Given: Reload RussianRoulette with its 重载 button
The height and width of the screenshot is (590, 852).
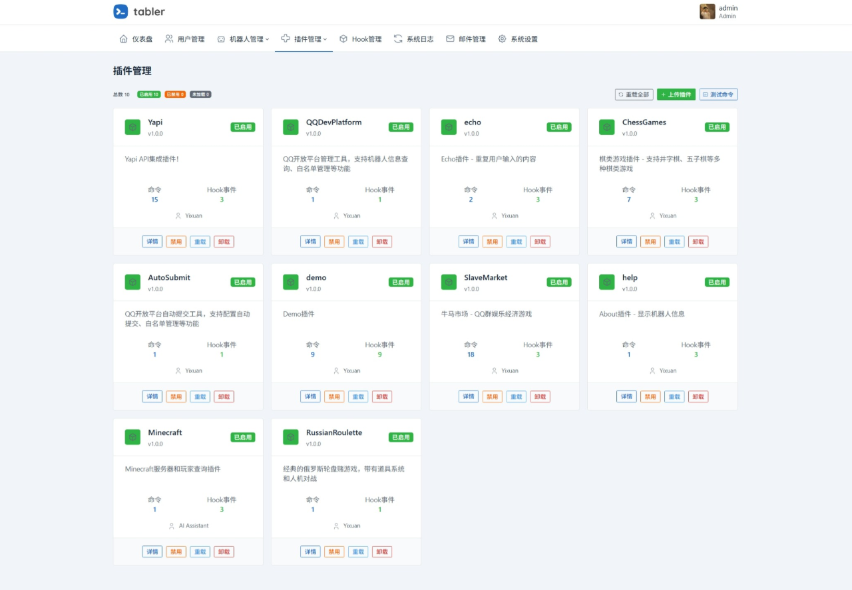Looking at the screenshot, I should [x=358, y=551].
